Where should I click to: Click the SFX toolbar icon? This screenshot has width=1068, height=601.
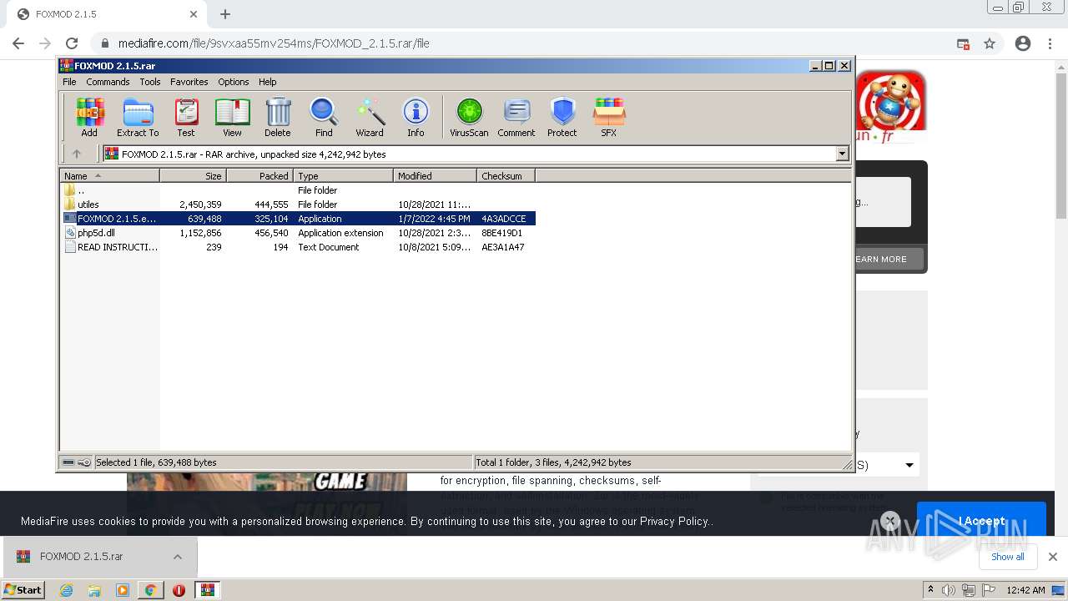click(x=609, y=117)
